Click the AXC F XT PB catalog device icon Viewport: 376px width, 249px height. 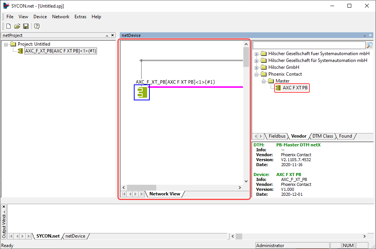(x=278, y=88)
